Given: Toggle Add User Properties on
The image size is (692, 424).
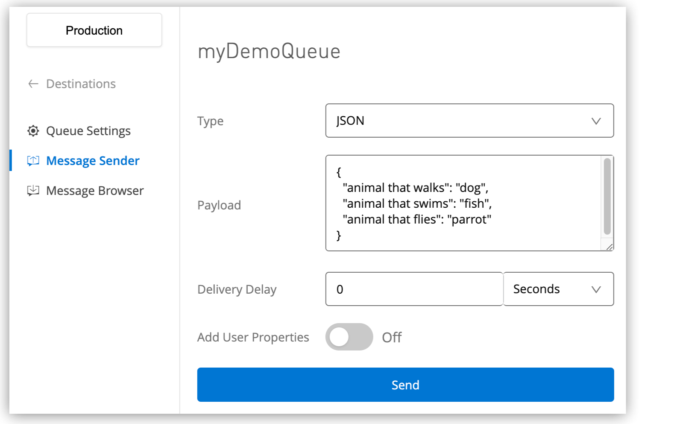Looking at the screenshot, I should click(x=349, y=337).
